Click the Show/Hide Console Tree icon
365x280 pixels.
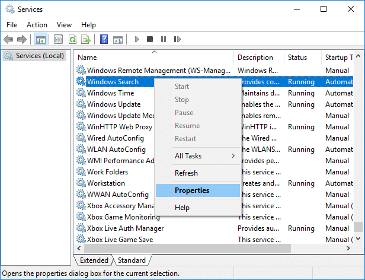click(41, 40)
